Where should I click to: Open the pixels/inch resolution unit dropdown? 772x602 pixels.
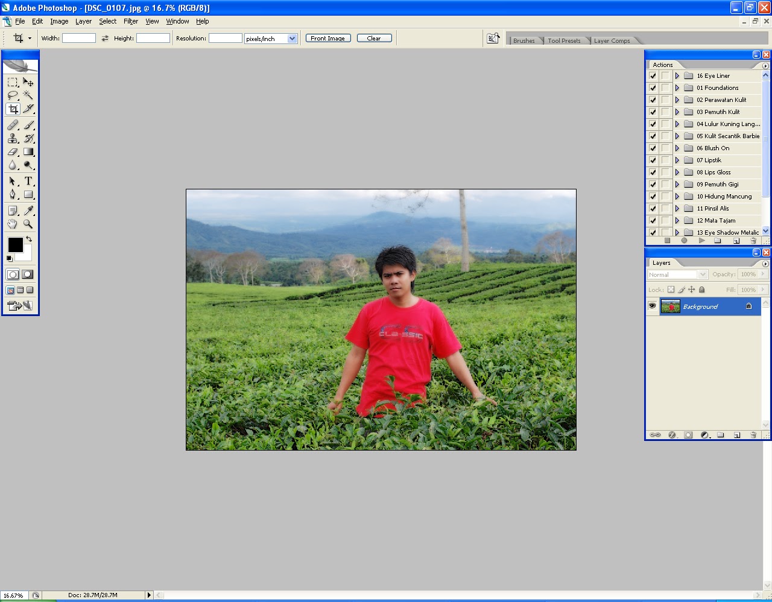(x=292, y=38)
